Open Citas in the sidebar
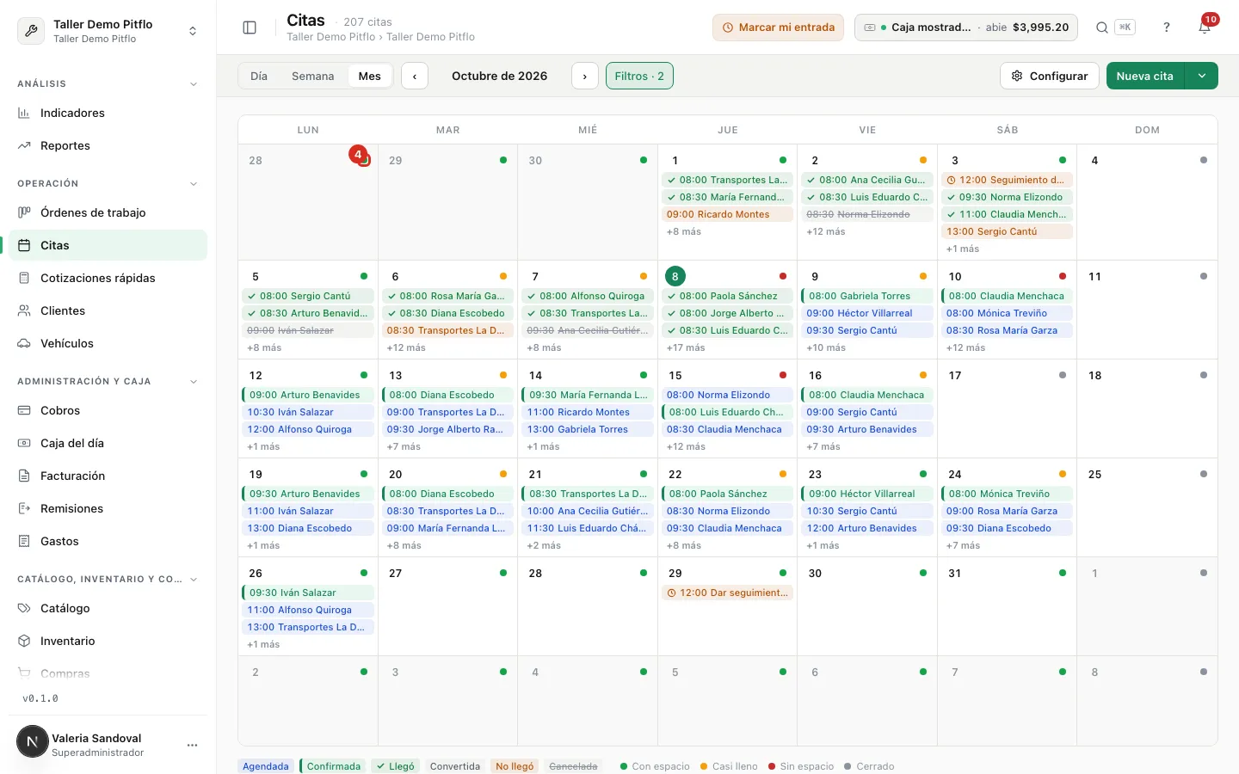Viewport: 1239px width, 774px height. (x=108, y=245)
